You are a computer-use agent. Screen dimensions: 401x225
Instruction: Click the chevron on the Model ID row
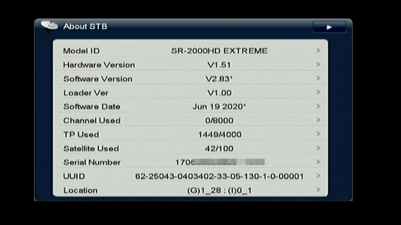[x=318, y=51]
